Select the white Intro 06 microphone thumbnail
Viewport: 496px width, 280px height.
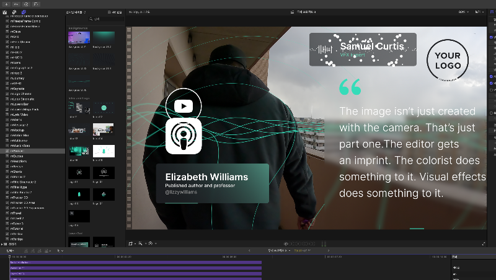tap(104, 151)
